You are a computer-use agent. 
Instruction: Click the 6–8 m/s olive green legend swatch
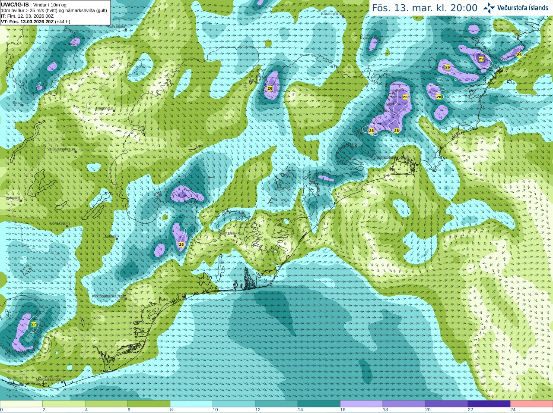(149, 404)
